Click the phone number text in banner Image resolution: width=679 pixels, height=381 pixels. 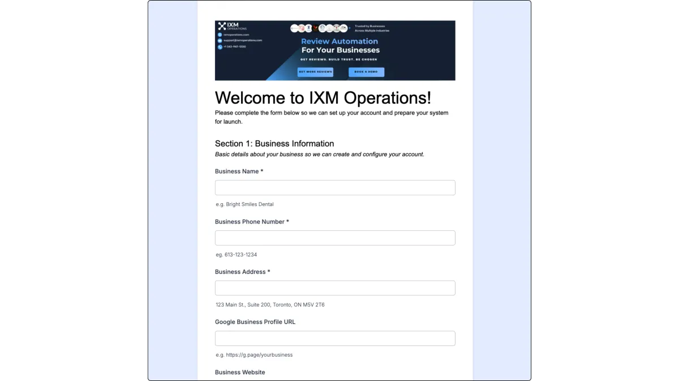(235, 47)
